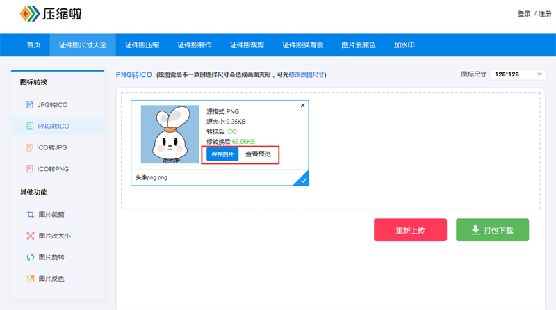The height and width of the screenshot is (310, 556).
Task: Toggle the blue checkmark on the image card
Action: (x=303, y=180)
